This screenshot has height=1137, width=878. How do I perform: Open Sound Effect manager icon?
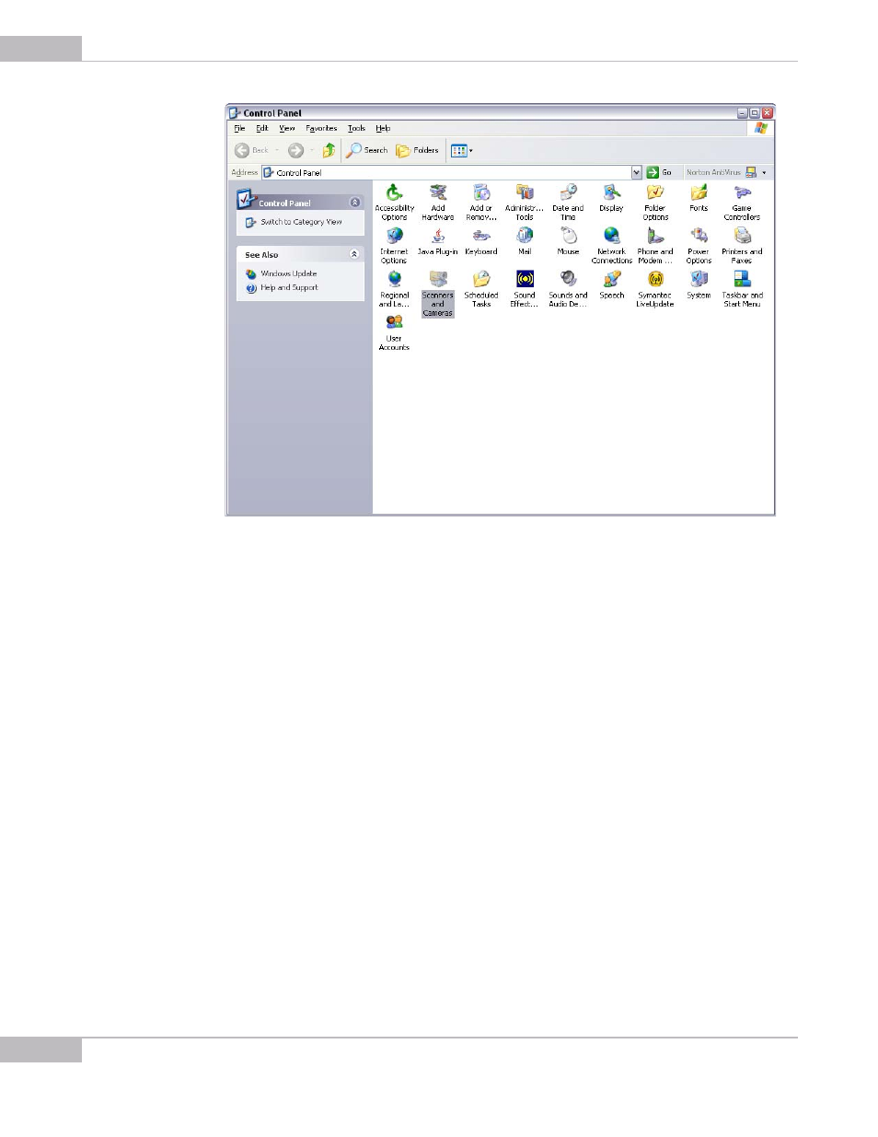[525, 289]
